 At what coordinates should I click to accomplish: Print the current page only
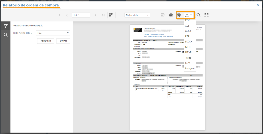179,15
